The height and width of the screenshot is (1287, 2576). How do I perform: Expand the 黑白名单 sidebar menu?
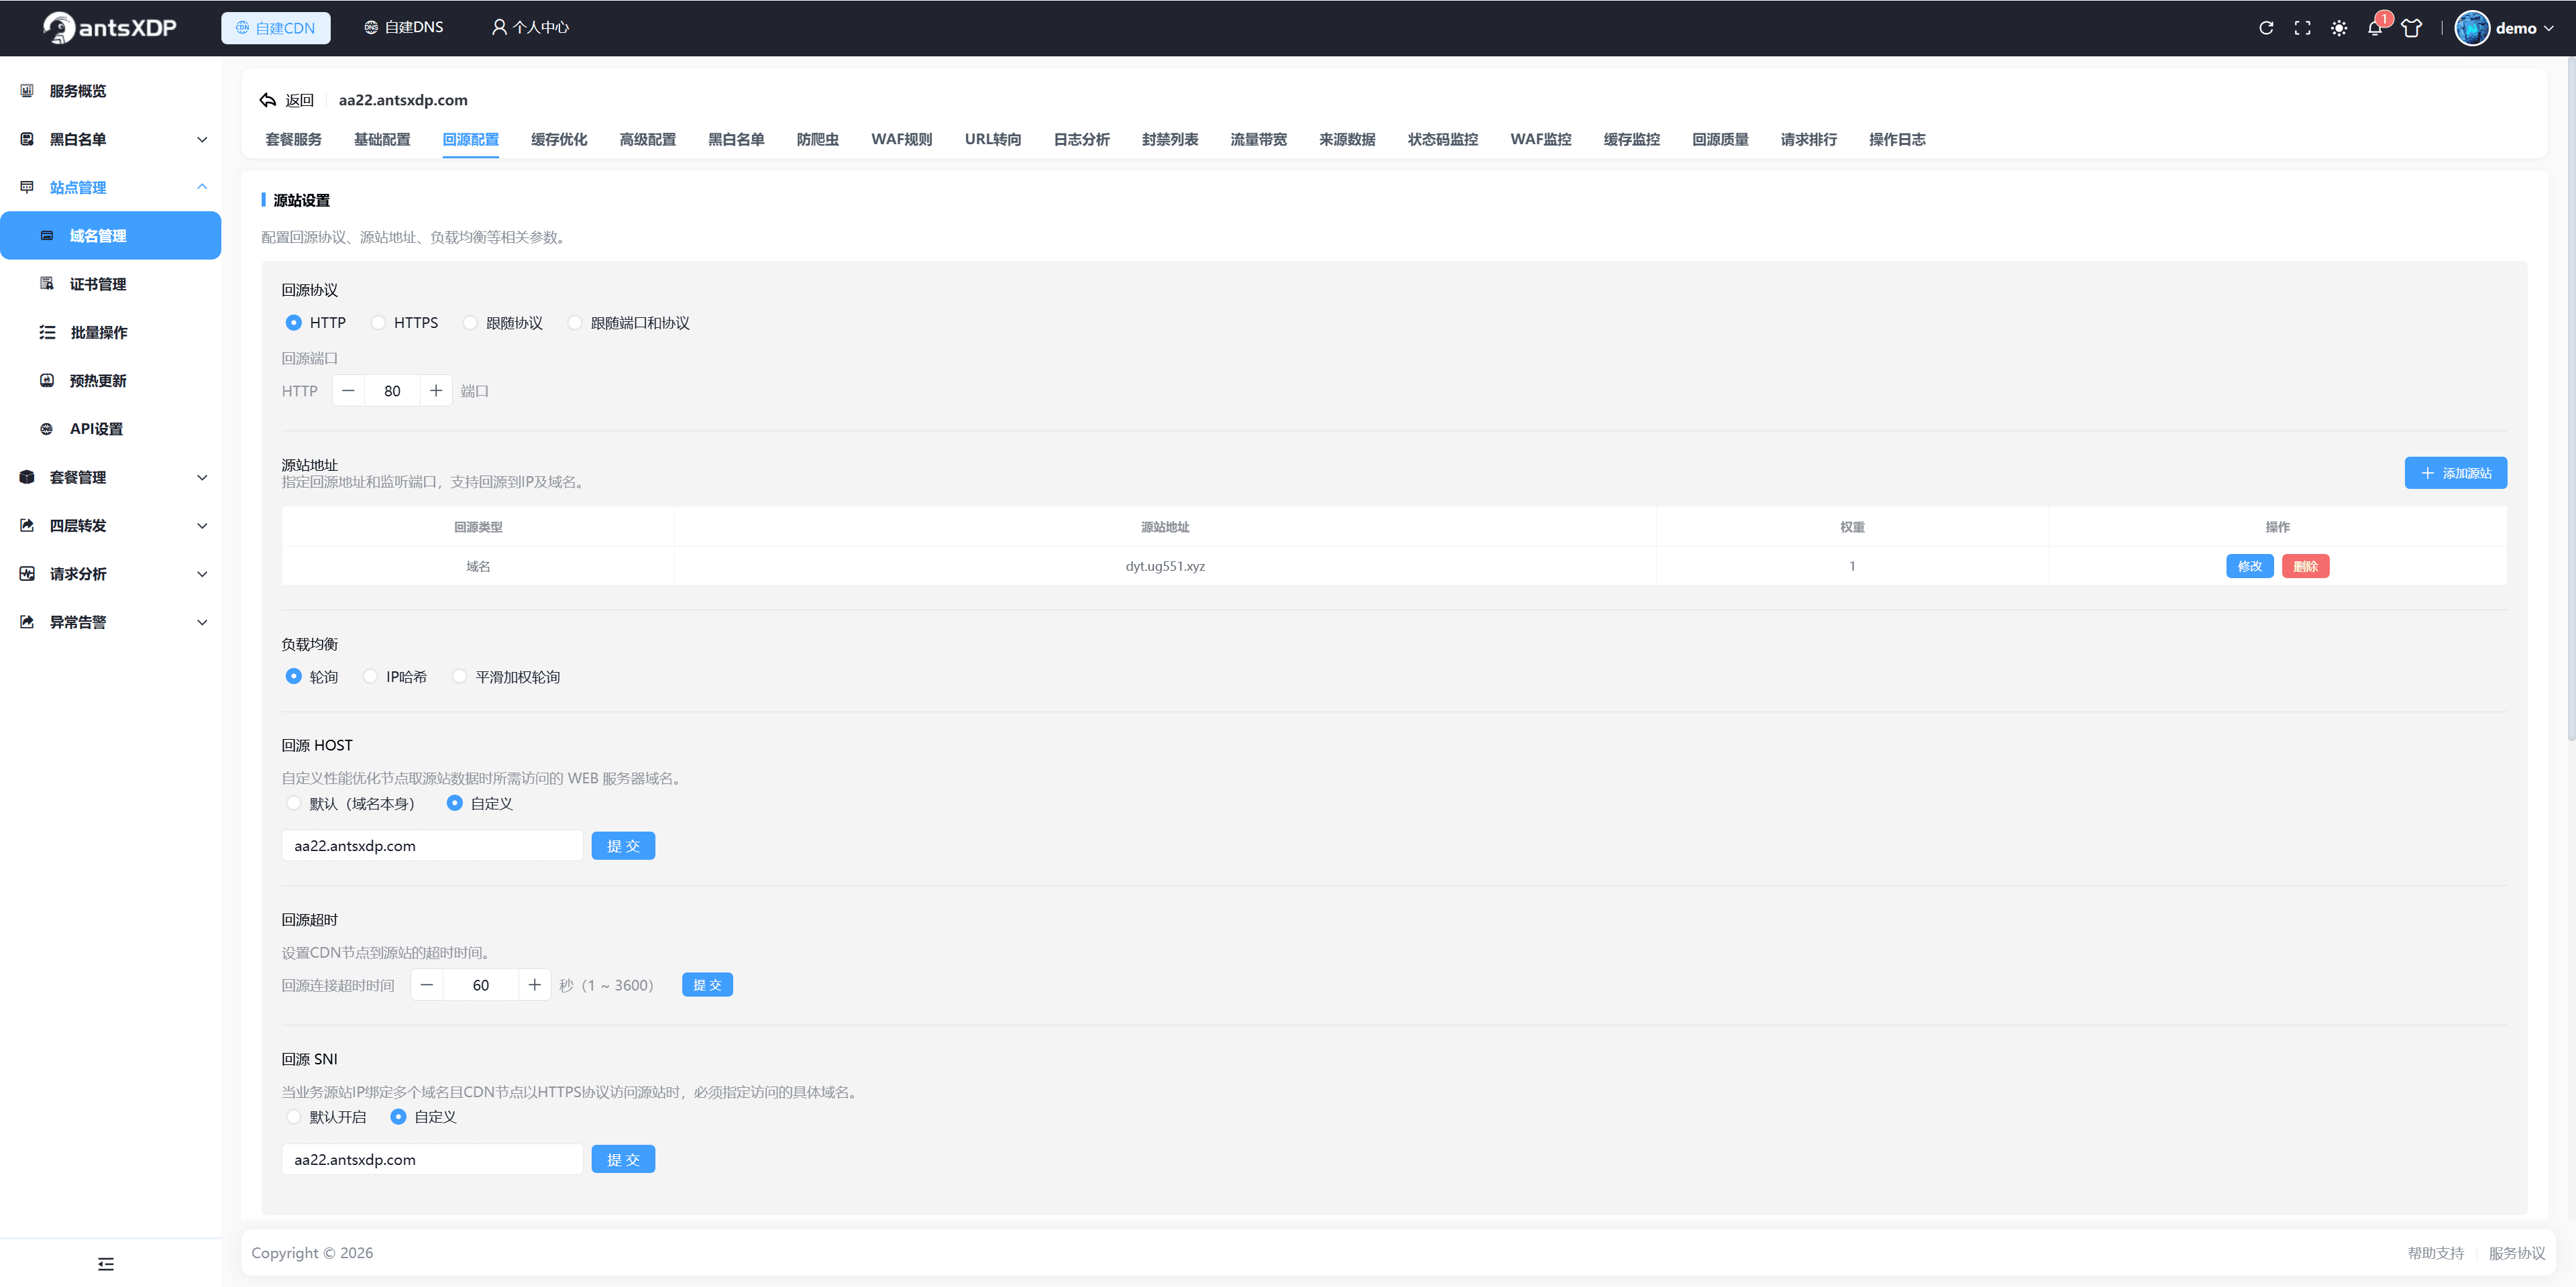coord(202,139)
